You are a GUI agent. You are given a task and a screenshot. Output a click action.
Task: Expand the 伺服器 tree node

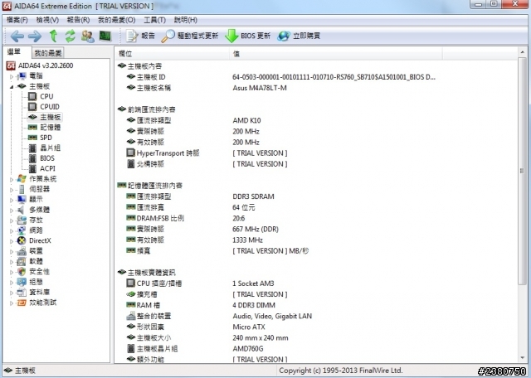click(11, 190)
